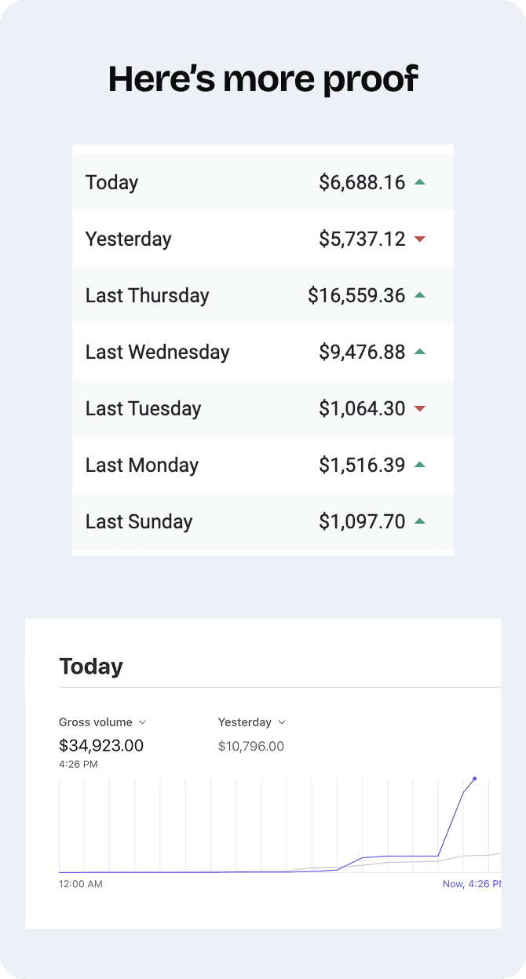Click green up arrow beside Last Thursday
Screen dimensions: 526x979
pos(419,295)
